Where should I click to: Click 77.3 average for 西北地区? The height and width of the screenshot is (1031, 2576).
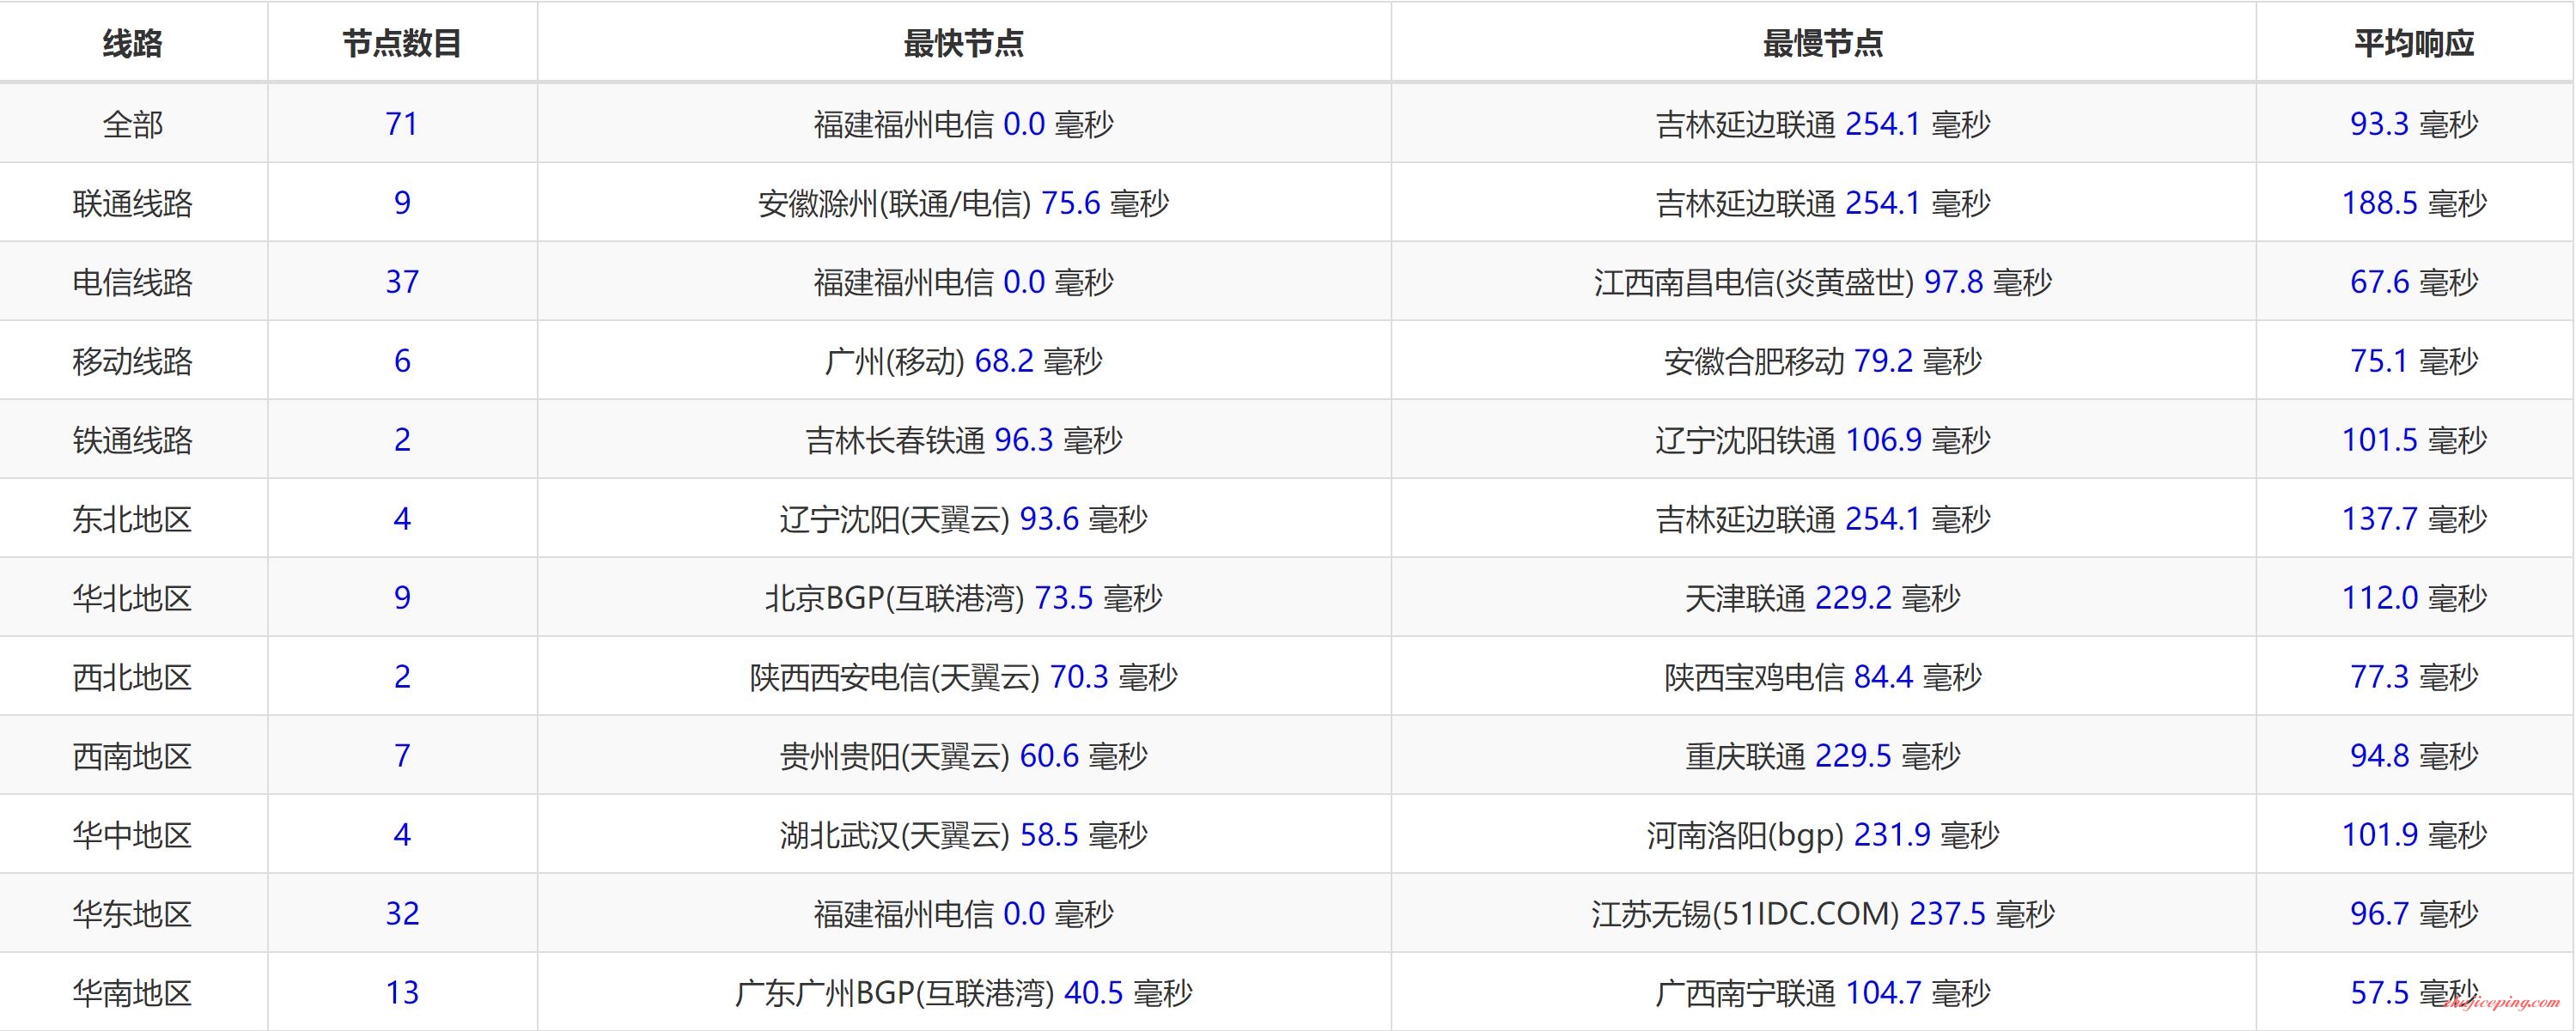tap(2379, 676)
